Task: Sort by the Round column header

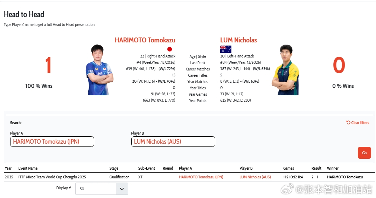Action: 168,168
